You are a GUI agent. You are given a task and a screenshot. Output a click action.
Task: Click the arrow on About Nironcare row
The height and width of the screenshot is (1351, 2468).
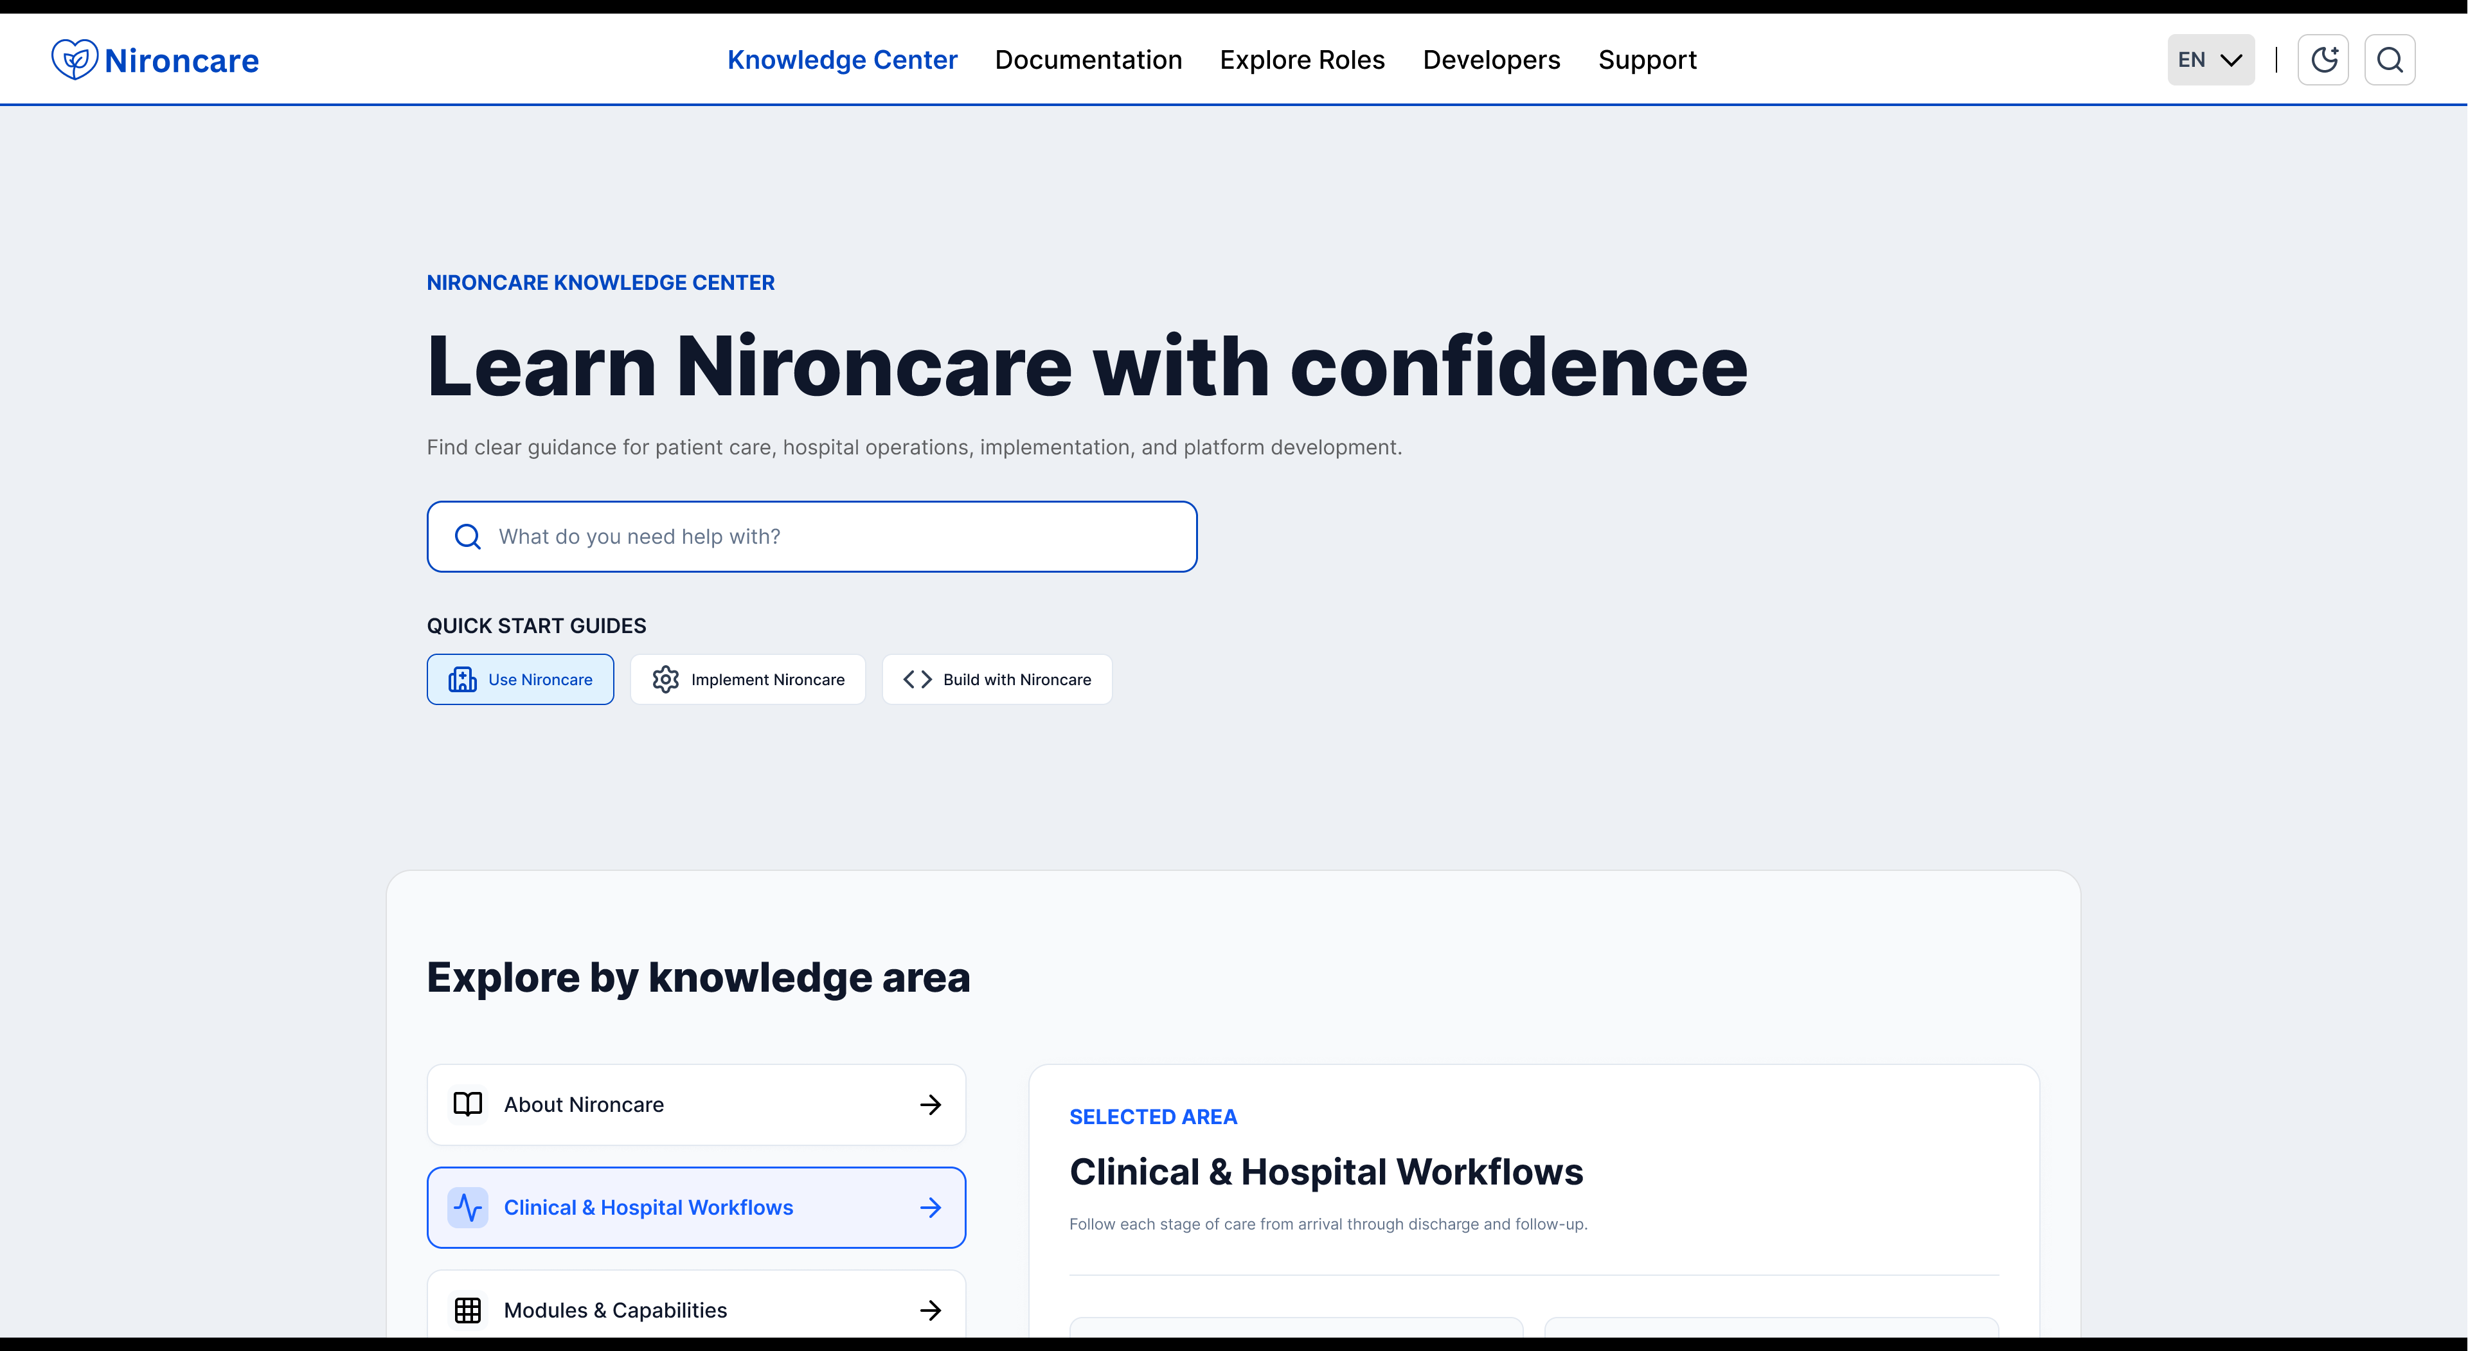[x=930, y=1105]
